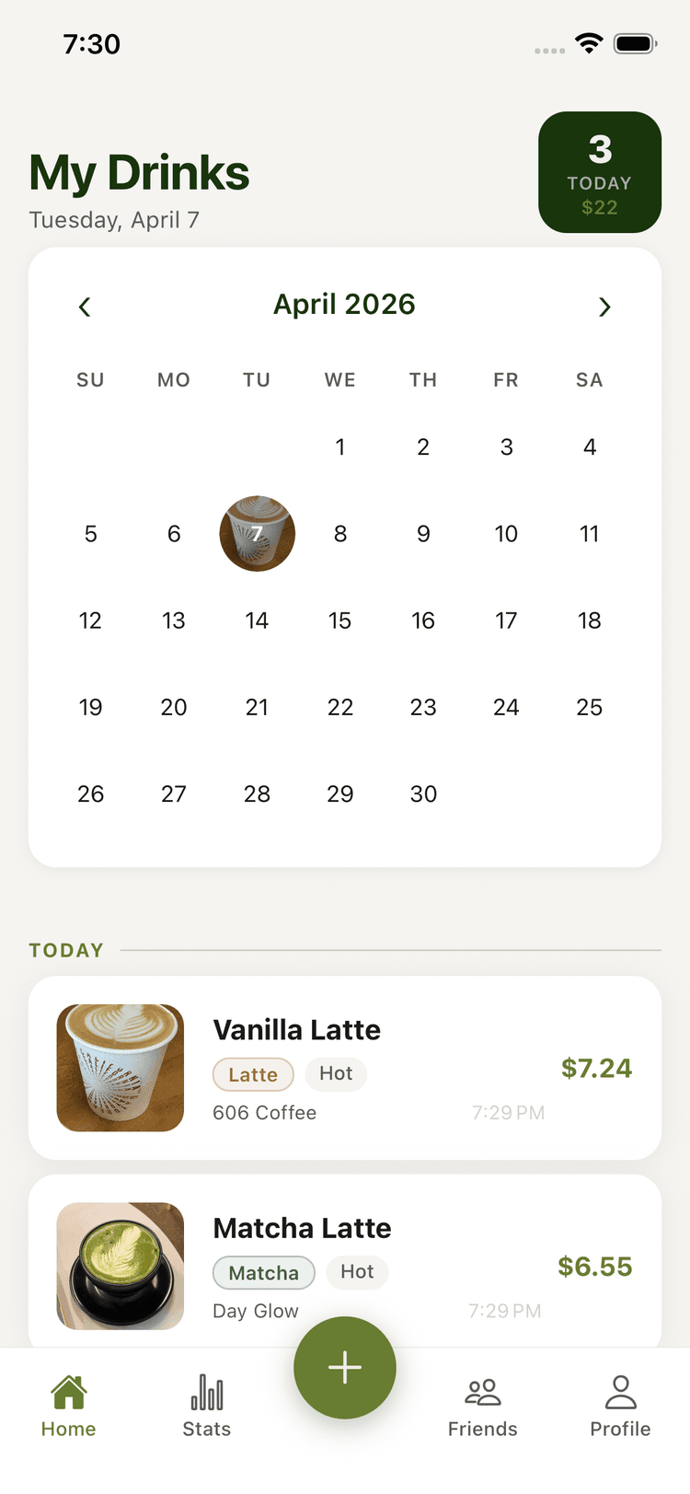Open the Profile person icon
The height and width of the screenshot is (1494, 690).
point(620,1394)
